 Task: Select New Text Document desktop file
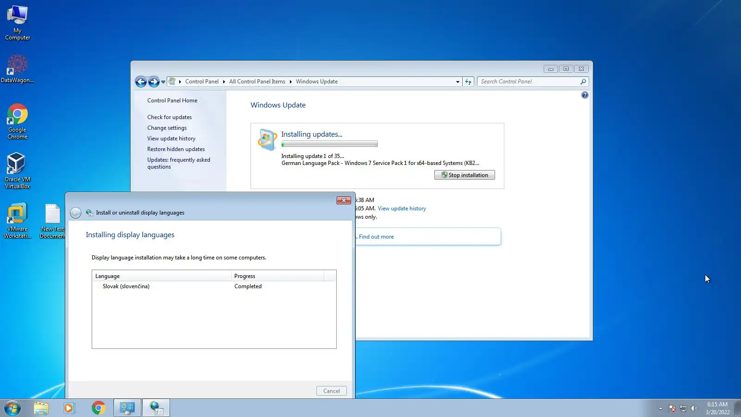(52, 221)
